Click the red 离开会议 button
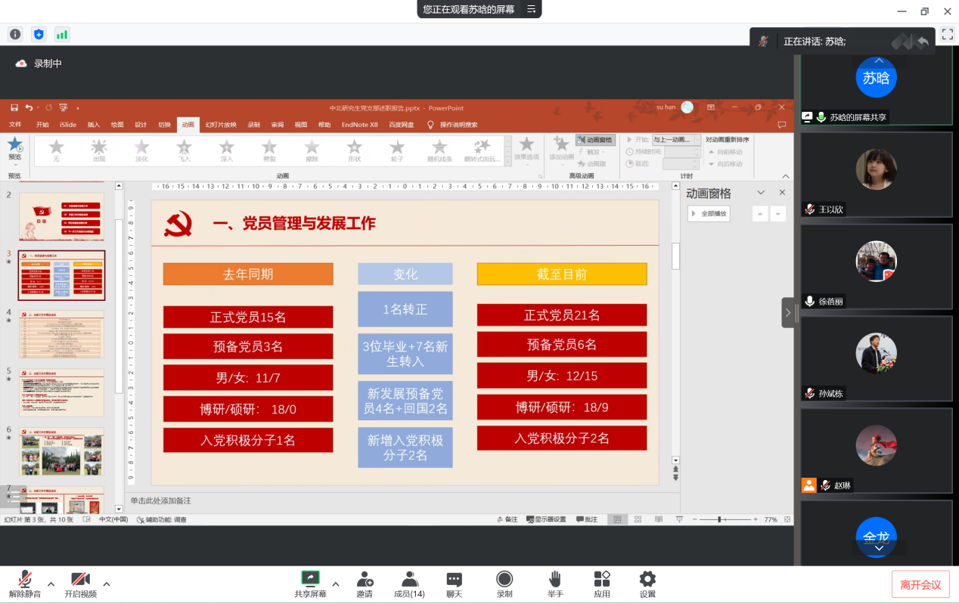 pyautogui.click(x=920, y=584)
